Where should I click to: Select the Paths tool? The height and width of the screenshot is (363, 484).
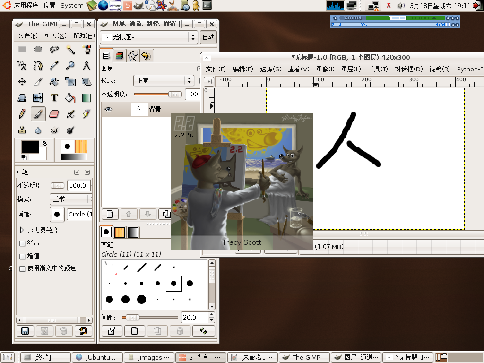point(38,65)
